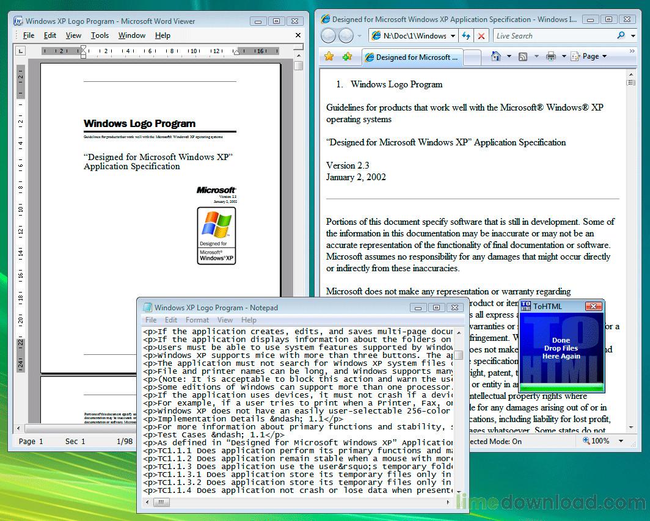Click the Print icon in IE toolbar
This screenshot has height=521, width=650.
coord(550,56)
